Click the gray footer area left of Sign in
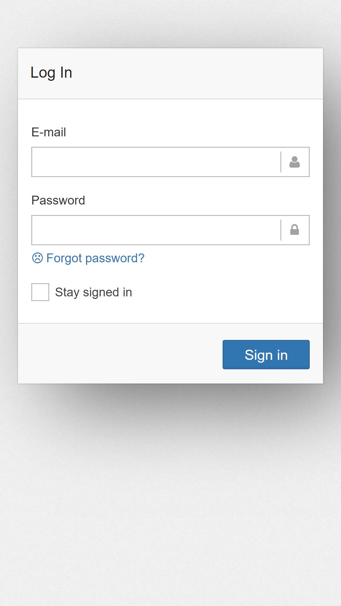This screenshot has height=606, width=341. [x=120, y=354]
